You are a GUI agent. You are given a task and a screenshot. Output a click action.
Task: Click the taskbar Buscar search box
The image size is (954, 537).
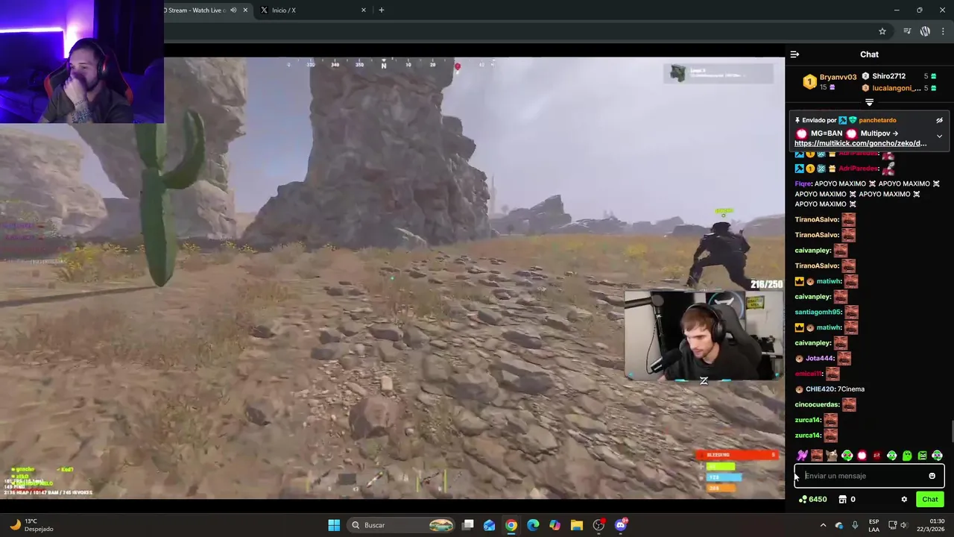(x=402, y=525)
